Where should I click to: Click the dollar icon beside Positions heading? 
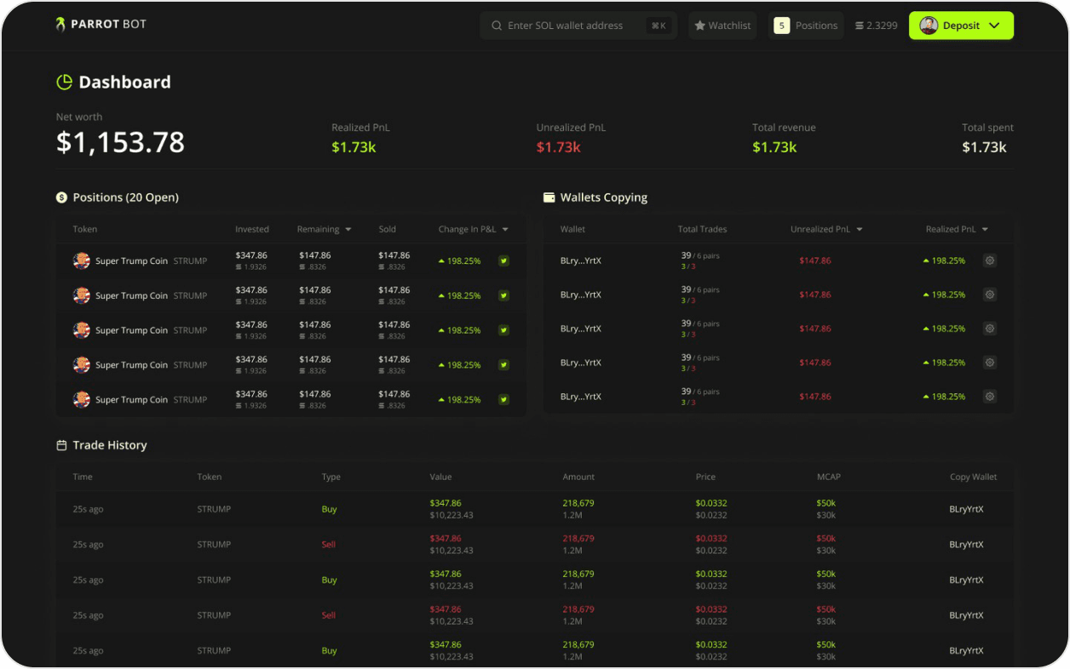61,197
